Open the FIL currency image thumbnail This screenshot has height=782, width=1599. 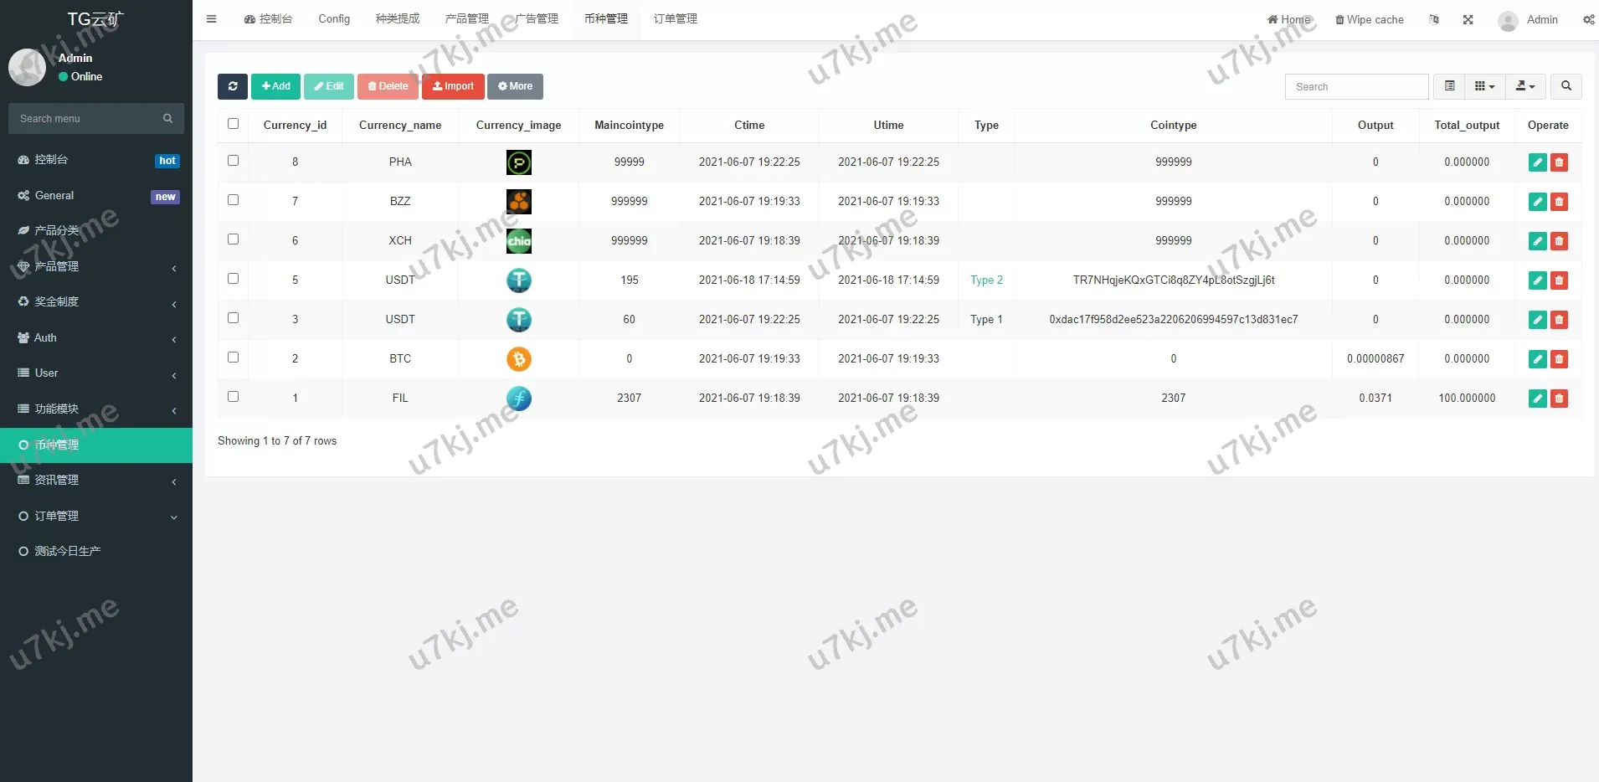pos(518,399)
